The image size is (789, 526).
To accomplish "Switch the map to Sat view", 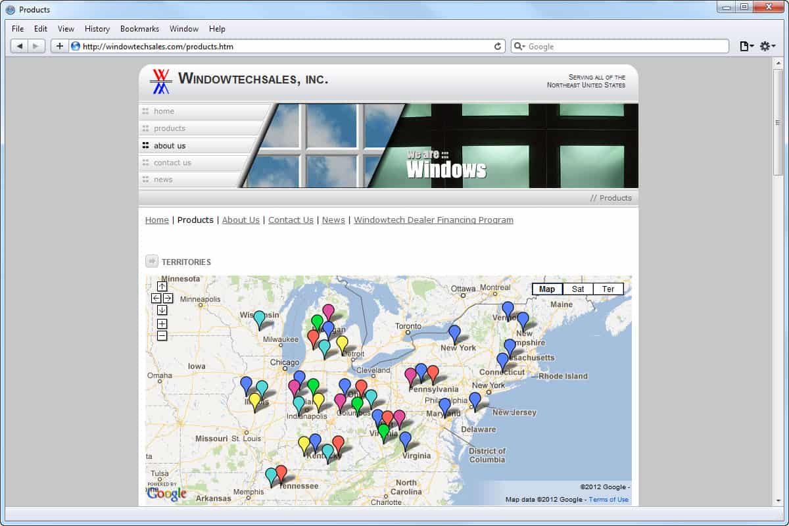I will (x=578, y=289).
